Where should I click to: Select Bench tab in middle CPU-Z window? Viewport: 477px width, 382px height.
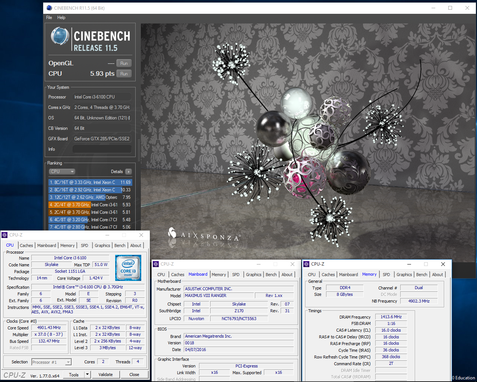pos(271,275)
